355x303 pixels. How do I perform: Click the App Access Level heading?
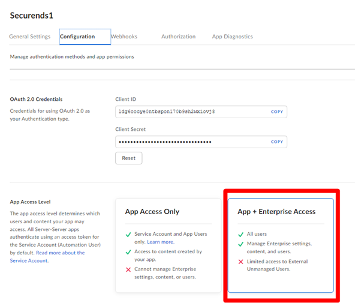pos(30,202)
